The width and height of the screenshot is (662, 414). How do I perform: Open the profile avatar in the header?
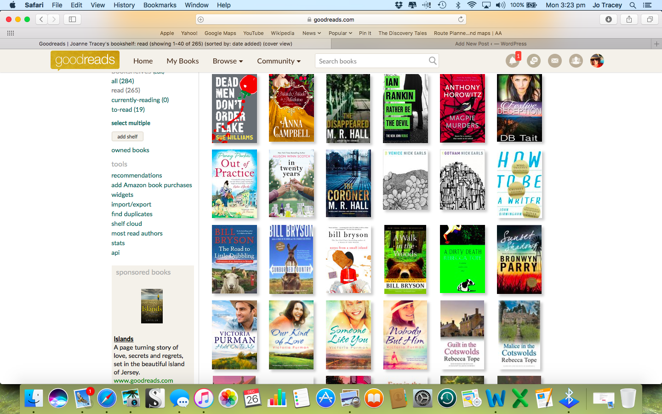coord(597,61)
